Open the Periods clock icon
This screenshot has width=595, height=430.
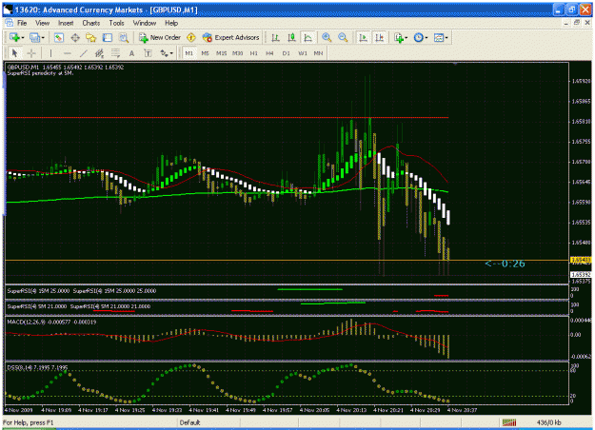(419, 37)
